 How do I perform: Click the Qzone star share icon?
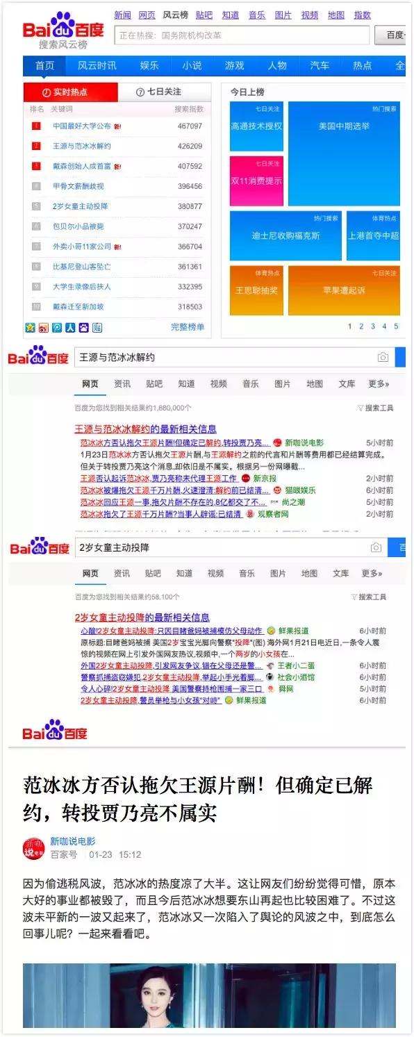tap(30, 327)
